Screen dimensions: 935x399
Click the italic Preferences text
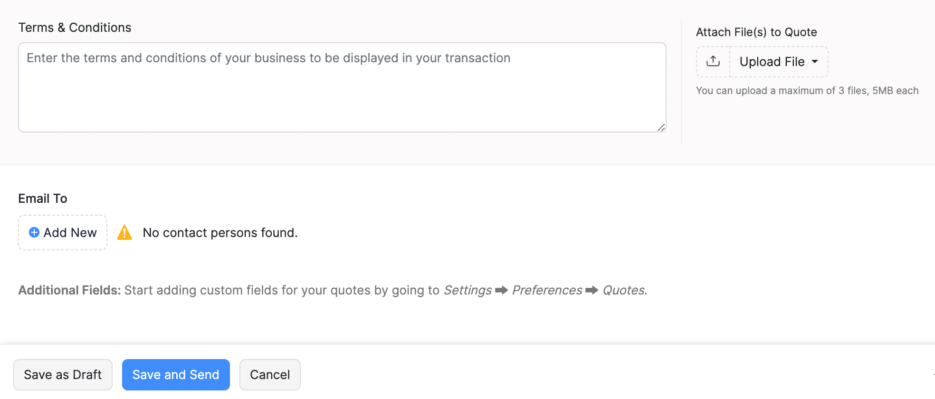click(547, 290)
